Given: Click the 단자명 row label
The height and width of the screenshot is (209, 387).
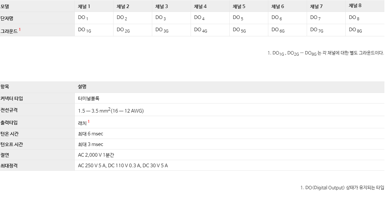Looking at the screenshot, I should [7, 18].
